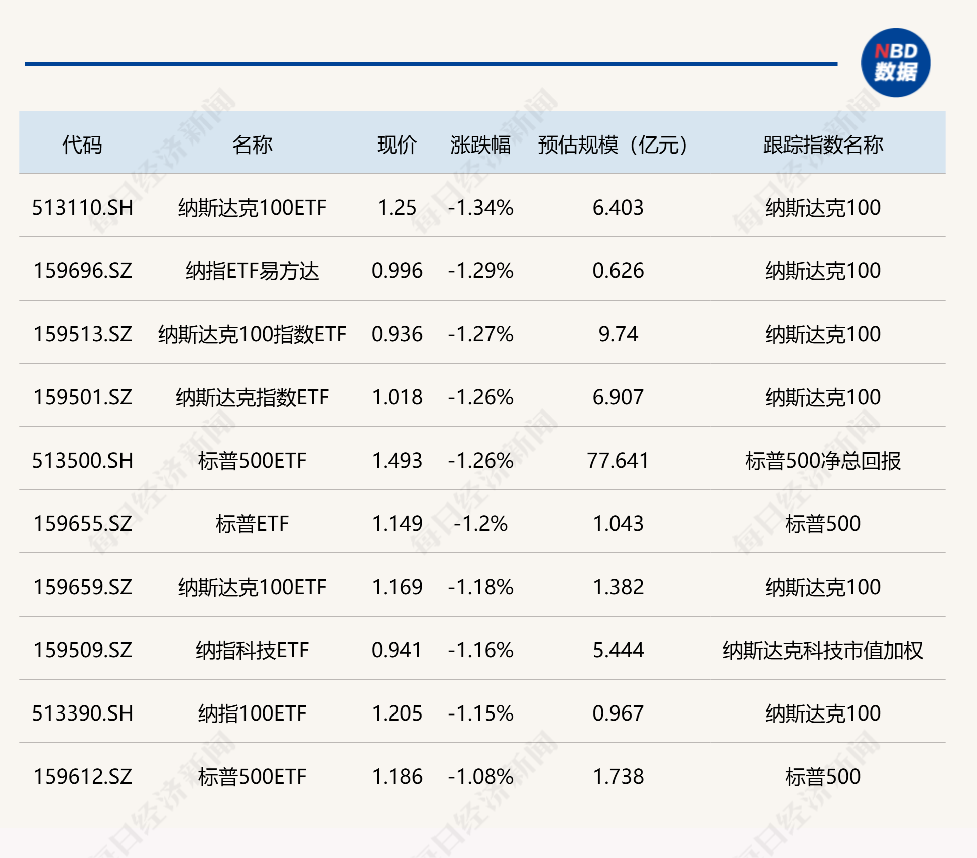The width and height of the screenshot is (977, 858).
Task: Click the scale value 77.641
Action: point(618,461)
